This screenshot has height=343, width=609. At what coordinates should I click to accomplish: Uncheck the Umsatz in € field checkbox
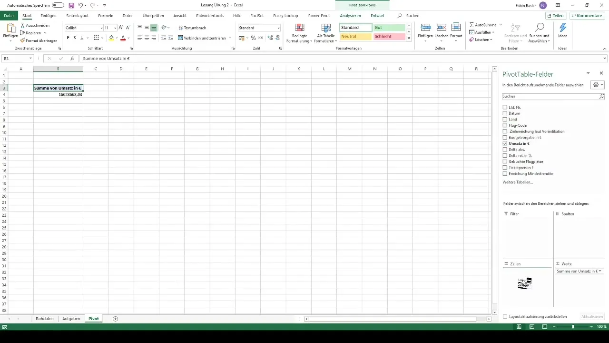(505, 143)
